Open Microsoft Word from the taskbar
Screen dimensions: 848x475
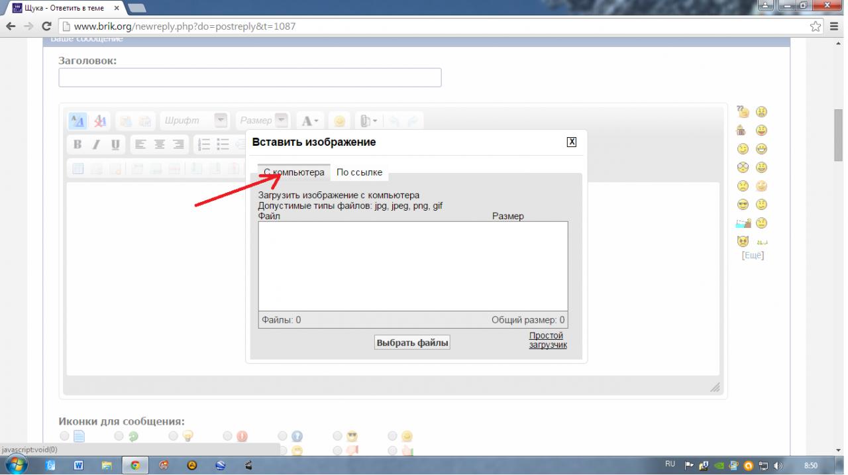point(78,465)
